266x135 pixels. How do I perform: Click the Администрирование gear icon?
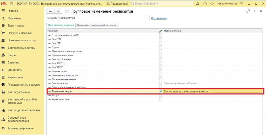(x=3, y=128)
